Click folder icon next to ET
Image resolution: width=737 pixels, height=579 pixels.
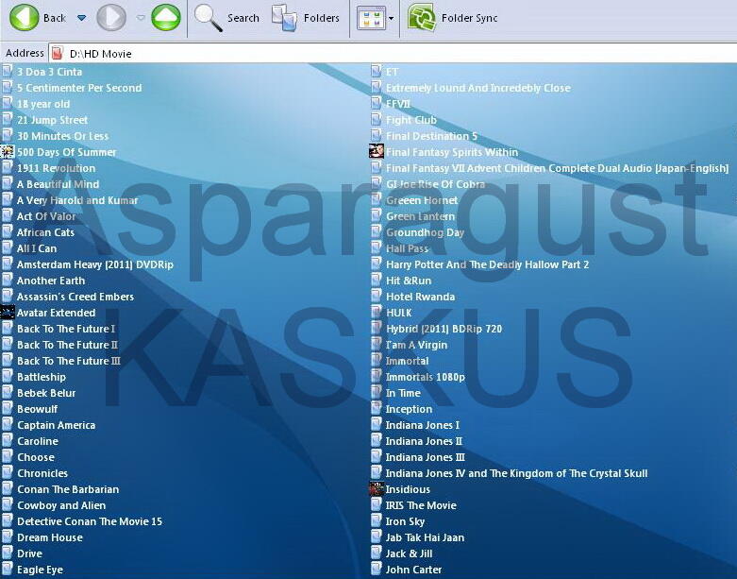376,72
